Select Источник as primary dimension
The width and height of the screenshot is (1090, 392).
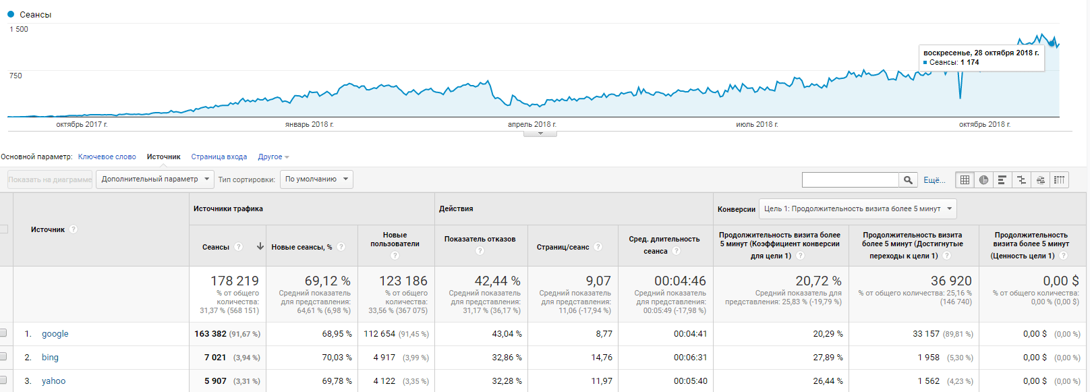click(164, 157)
